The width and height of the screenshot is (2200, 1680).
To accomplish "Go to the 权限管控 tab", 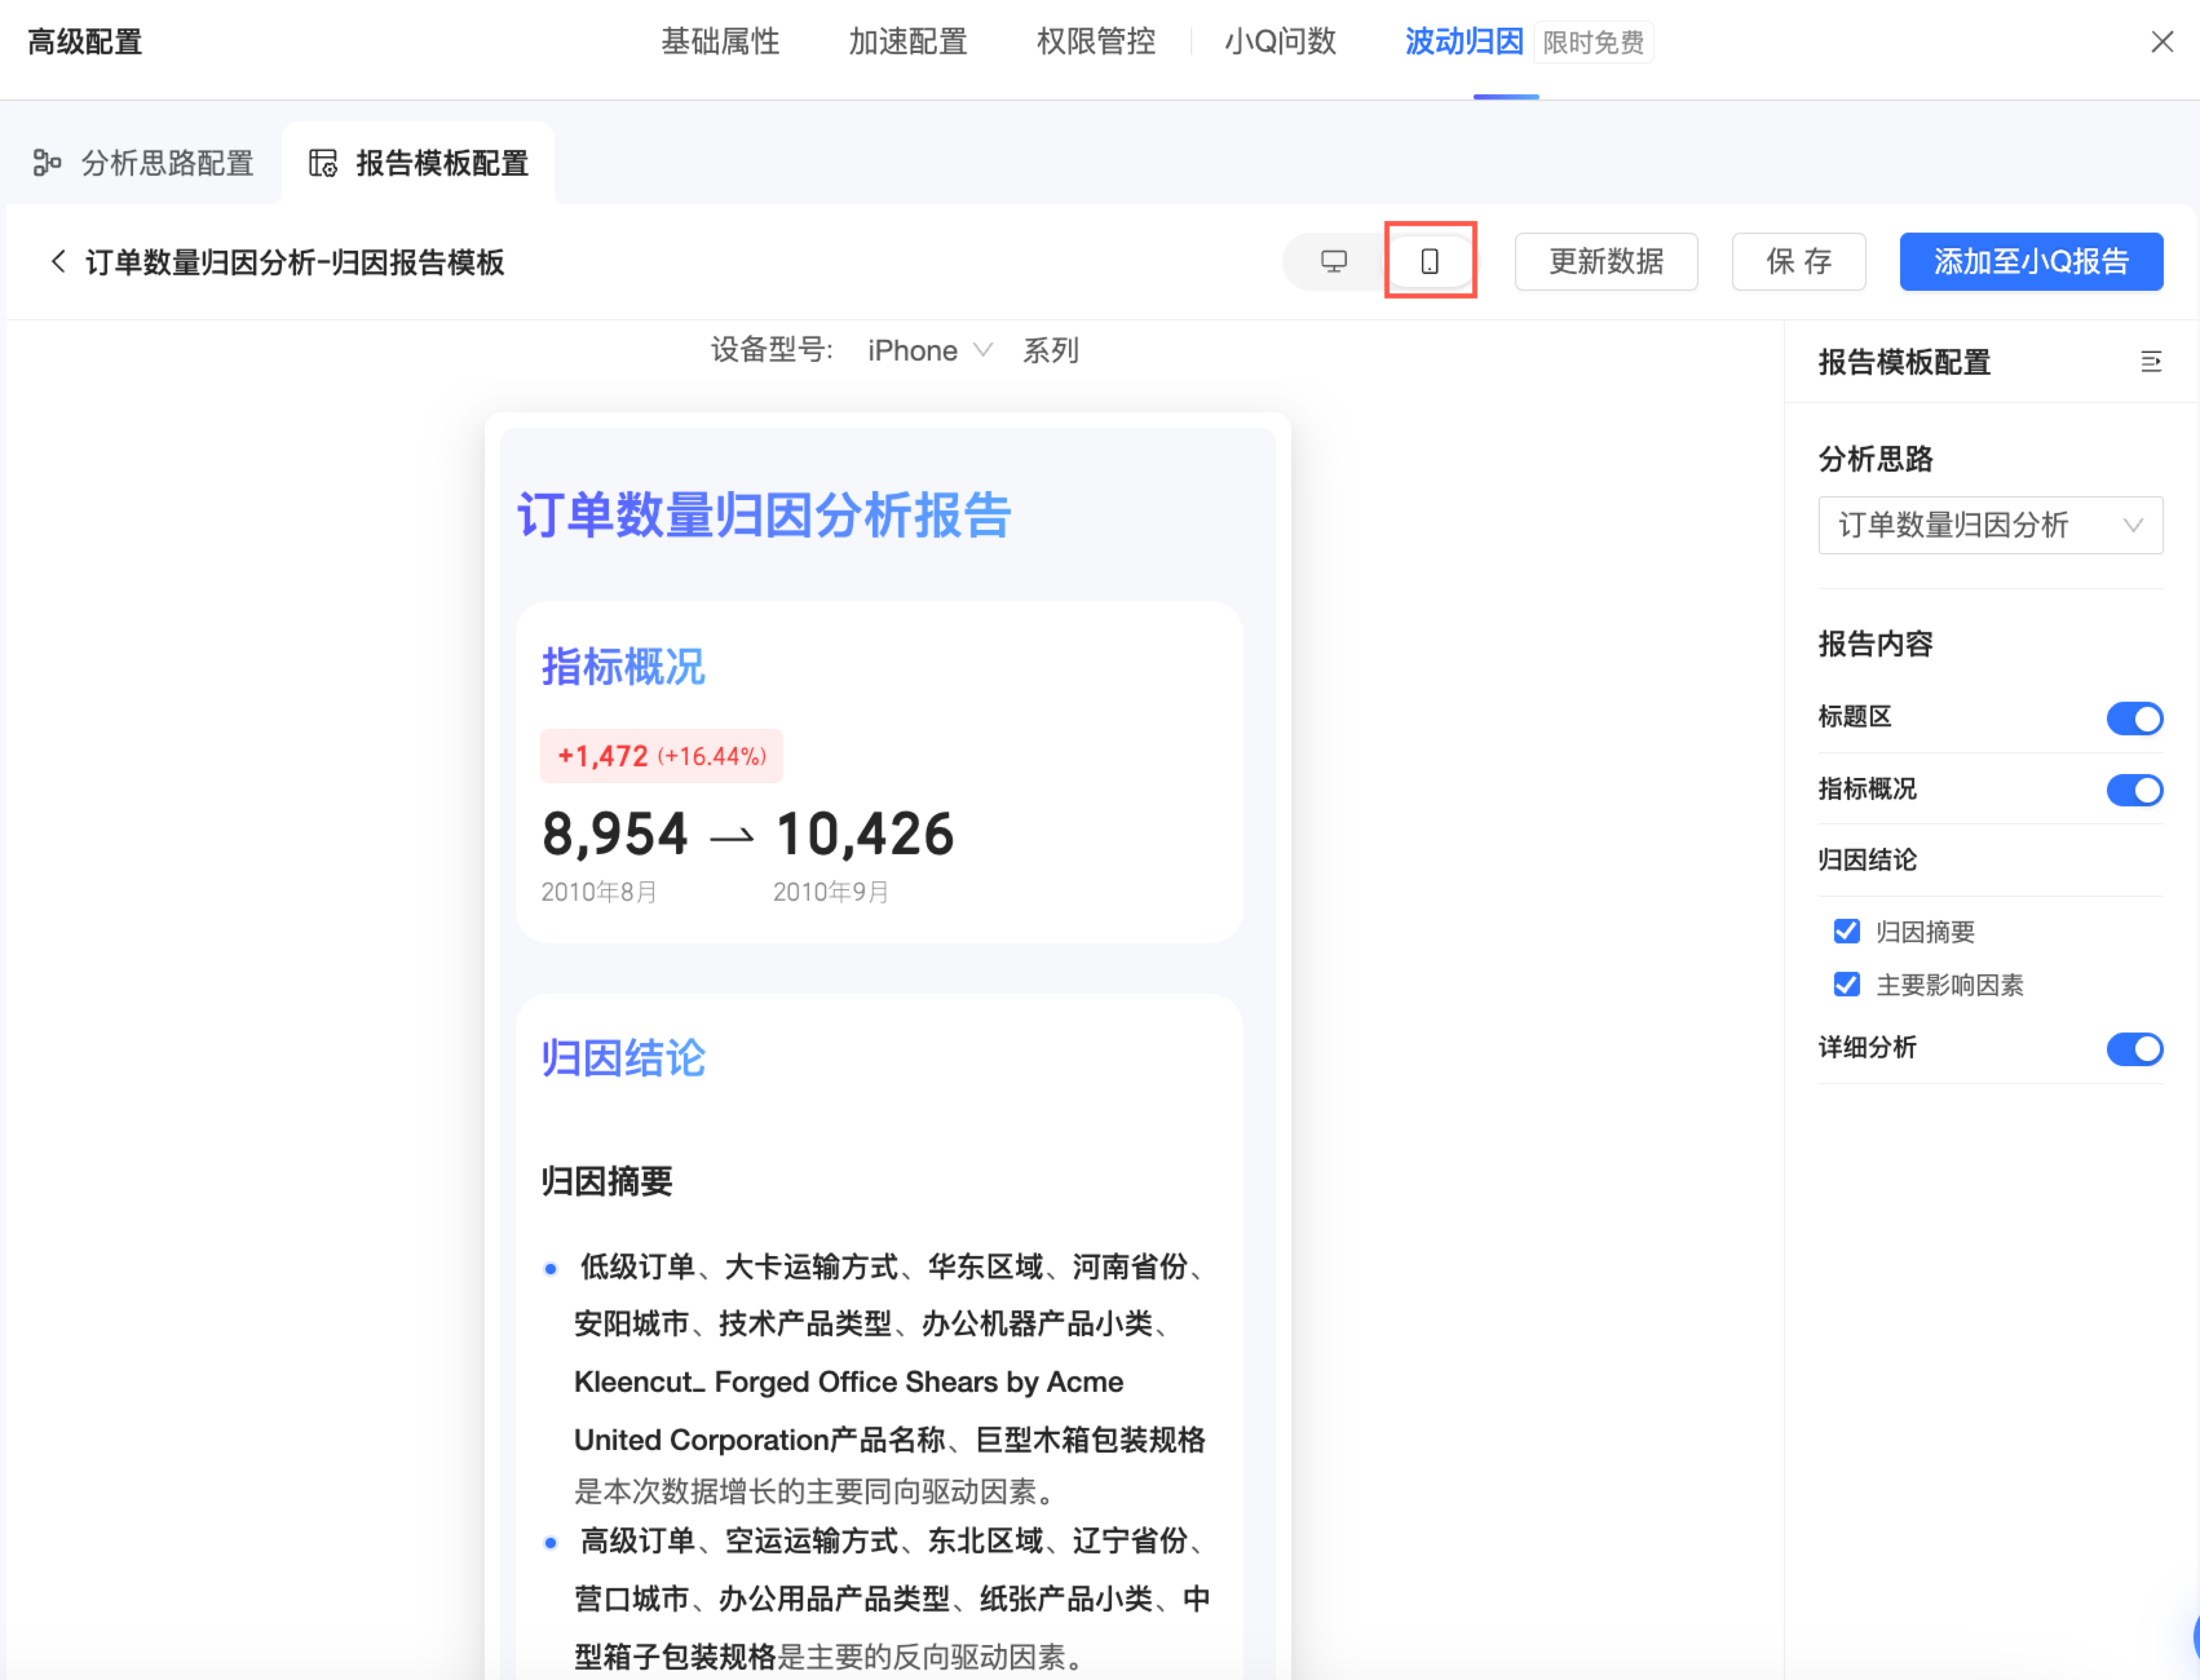I will [x=1096, y=41].
